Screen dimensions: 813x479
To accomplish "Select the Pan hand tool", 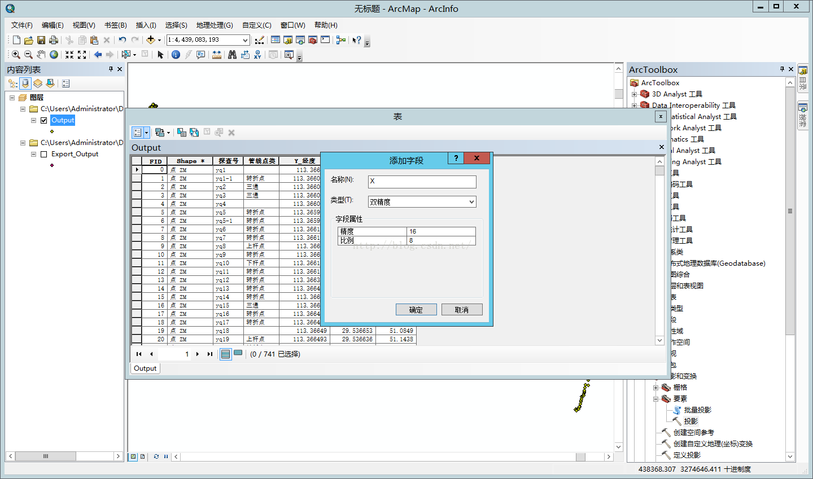I will click(41, 55).
